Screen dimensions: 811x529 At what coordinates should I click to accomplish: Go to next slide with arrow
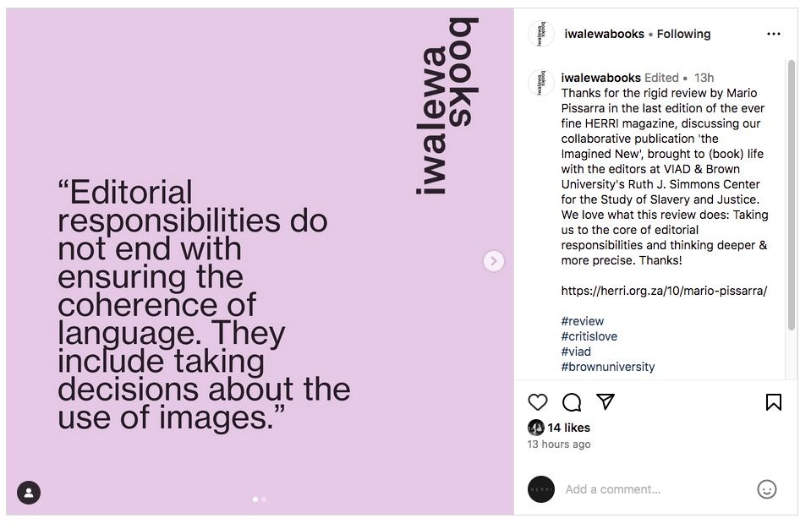[x=494, y=261]
